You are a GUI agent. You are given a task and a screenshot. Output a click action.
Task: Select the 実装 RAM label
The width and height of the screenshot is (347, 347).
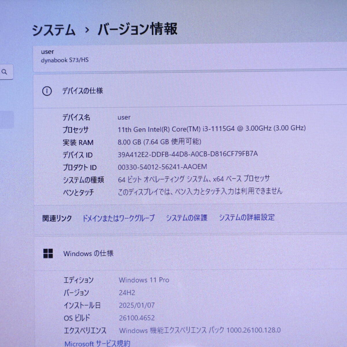pos(78,143)
